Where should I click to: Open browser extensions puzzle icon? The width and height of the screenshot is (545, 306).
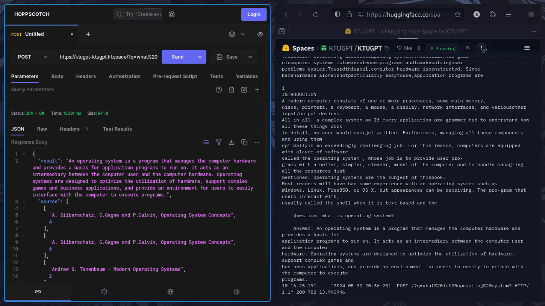[x=493, y=14]
